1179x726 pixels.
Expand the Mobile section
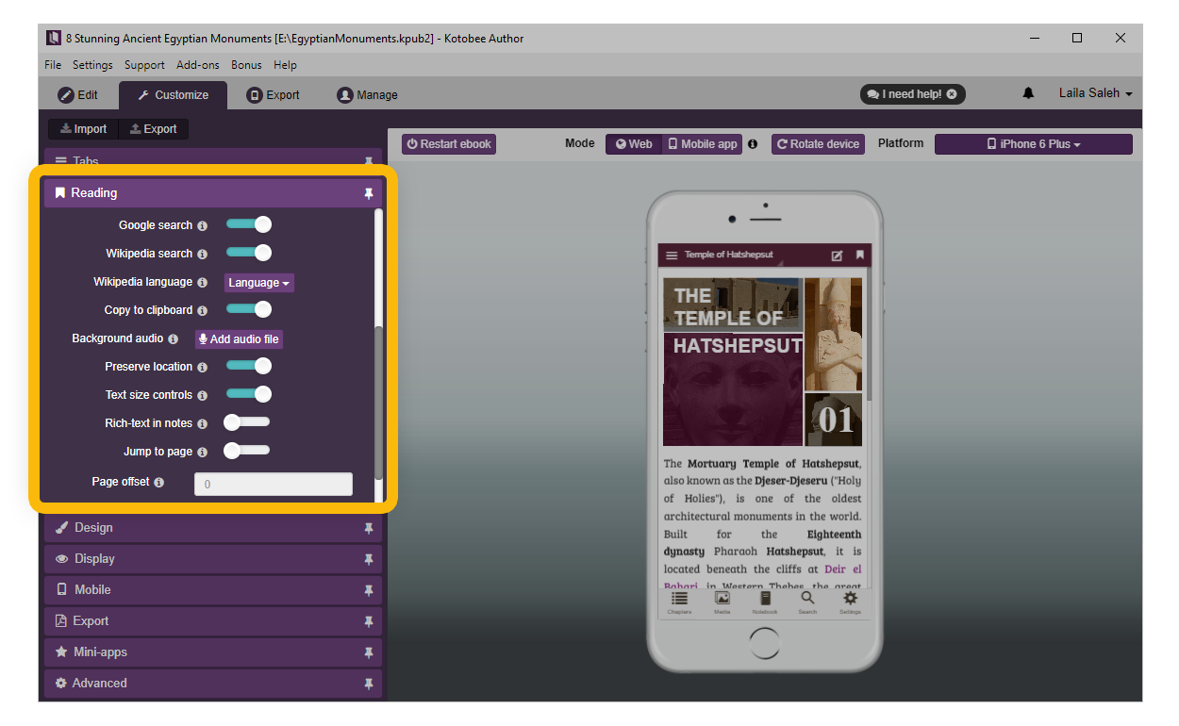[213, 590]
